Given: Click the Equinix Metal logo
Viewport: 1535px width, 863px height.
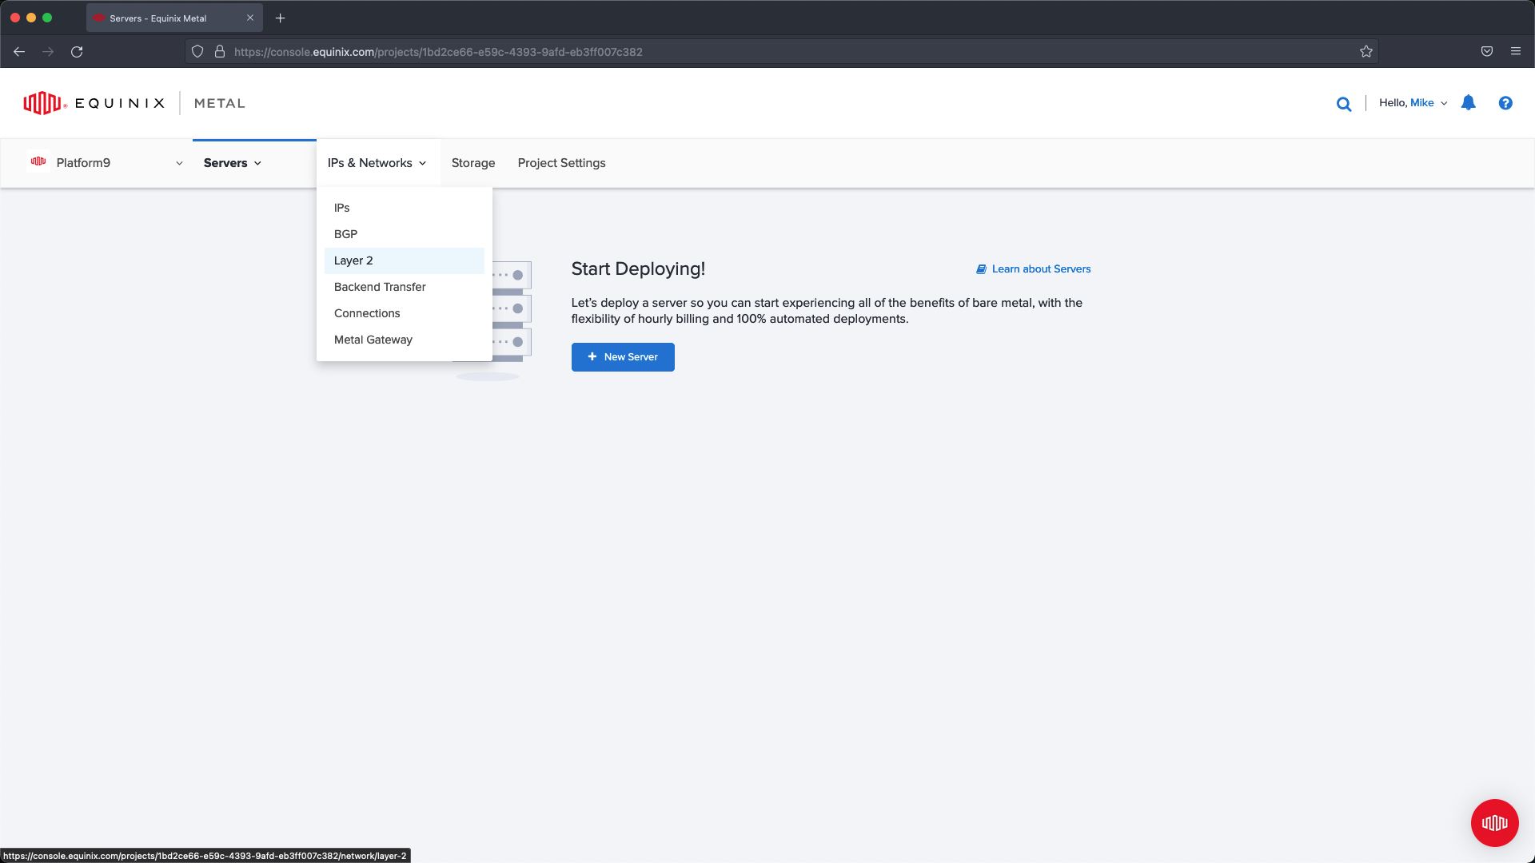Looking at the screenshot, I should [x=134, y=103].
